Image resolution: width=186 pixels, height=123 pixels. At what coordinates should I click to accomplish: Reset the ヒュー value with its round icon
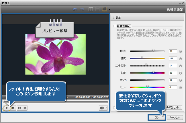point(181,87)
